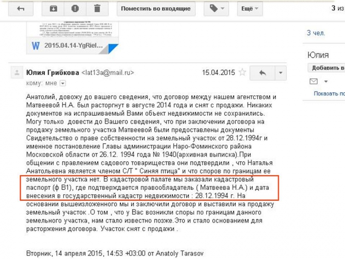Click the envelope icon under Юлия
Viewport: 345px width, 259px height.
click(314, 81)
